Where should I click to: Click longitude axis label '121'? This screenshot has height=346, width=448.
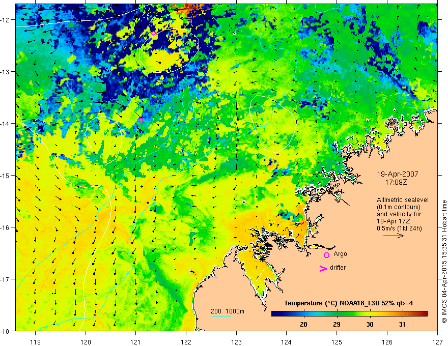pyautogui.click(x=136, y=342)
